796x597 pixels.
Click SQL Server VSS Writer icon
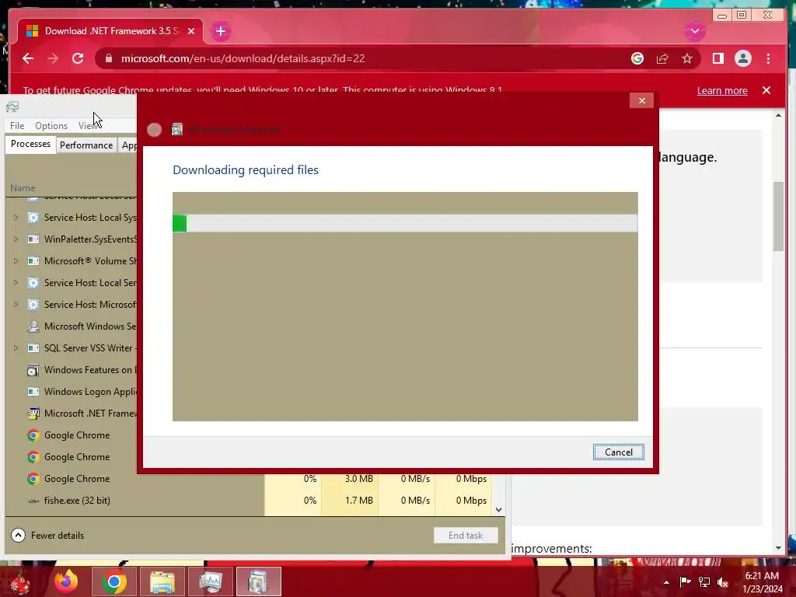[33, 348]
